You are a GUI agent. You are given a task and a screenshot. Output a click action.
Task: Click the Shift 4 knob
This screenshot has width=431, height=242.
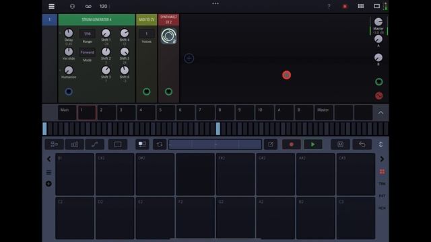tap(125, 33)
